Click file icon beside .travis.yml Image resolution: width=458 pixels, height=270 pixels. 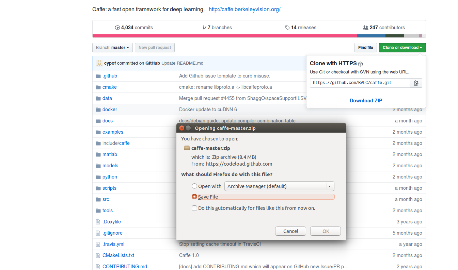click(98, 244)
